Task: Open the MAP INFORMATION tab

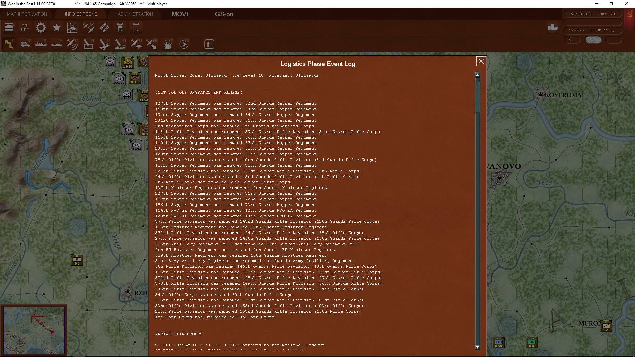Action: [x=27, y=14]
